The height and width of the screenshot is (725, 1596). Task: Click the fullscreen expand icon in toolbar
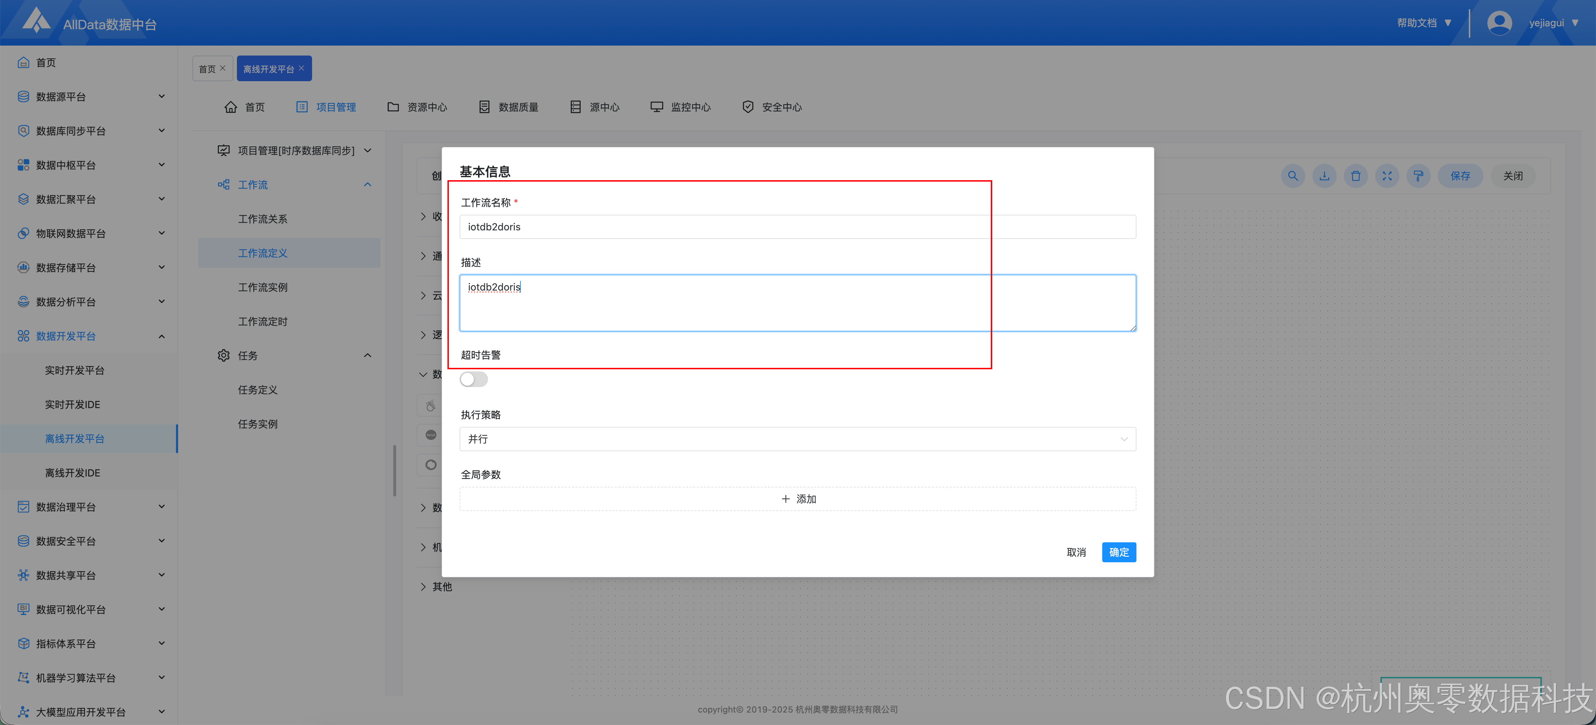point(1387,176)
